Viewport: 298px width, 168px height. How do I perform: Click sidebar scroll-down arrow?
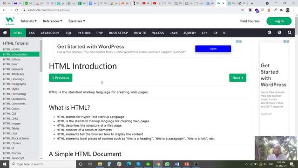point(41,159)
